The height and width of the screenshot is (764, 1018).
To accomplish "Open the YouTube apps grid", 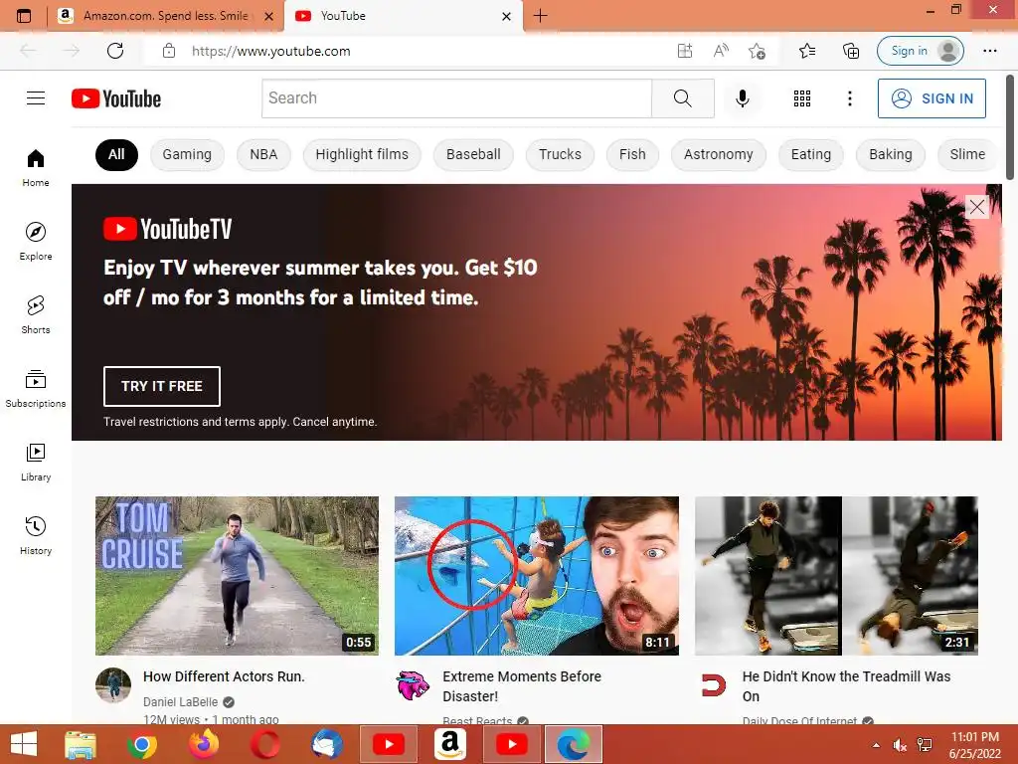I will pos(802,98).
